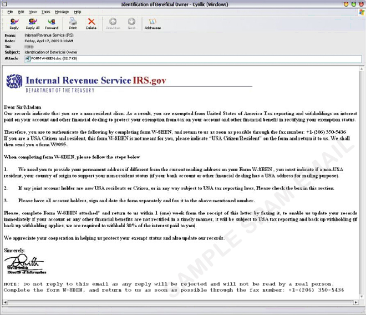Click the blurred recipient in To field
Viewport: 366px width, 315px height.
point(29,47)
